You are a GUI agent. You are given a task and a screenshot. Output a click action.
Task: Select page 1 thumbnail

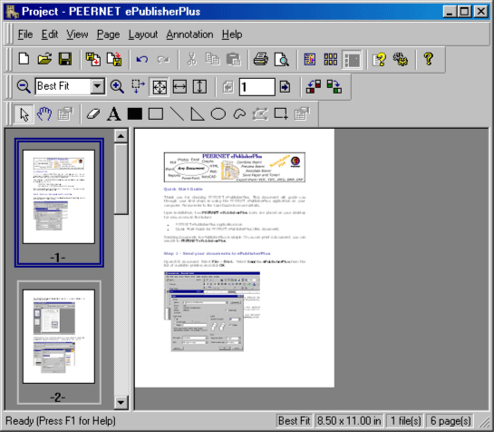pyautogui.click(x=59, y=203)
